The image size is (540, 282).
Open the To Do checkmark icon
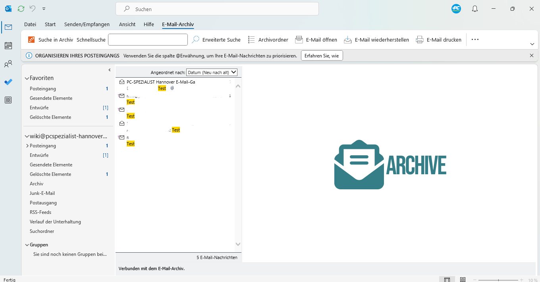[8, 82]
